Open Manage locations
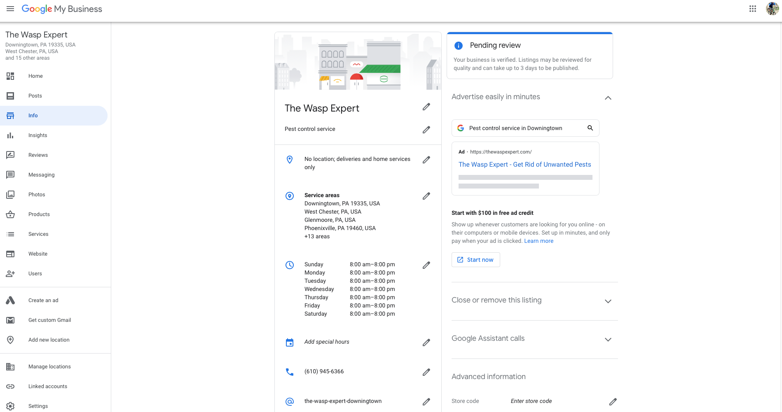This screenshot has width=782, height=412. [54, 367]
